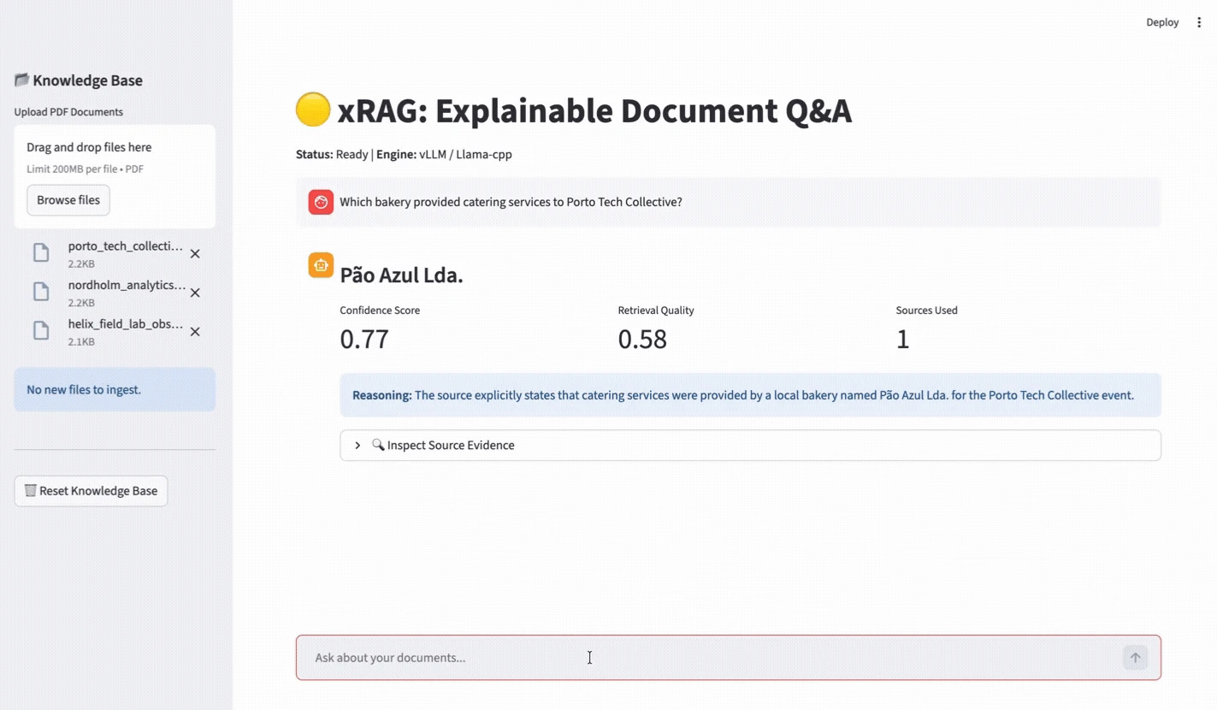Expand the Inspect Source Evidence section
This screenshot has width=1217, height=710.
click(451, 445)
